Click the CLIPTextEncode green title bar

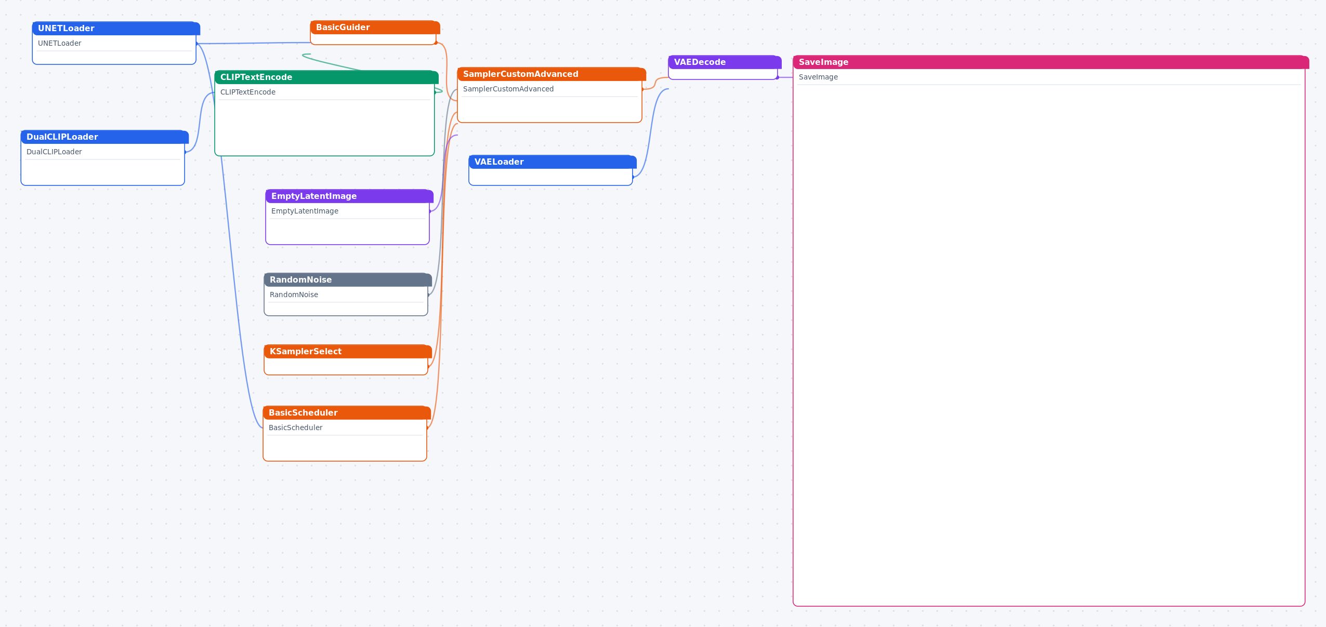click(326, 77)
